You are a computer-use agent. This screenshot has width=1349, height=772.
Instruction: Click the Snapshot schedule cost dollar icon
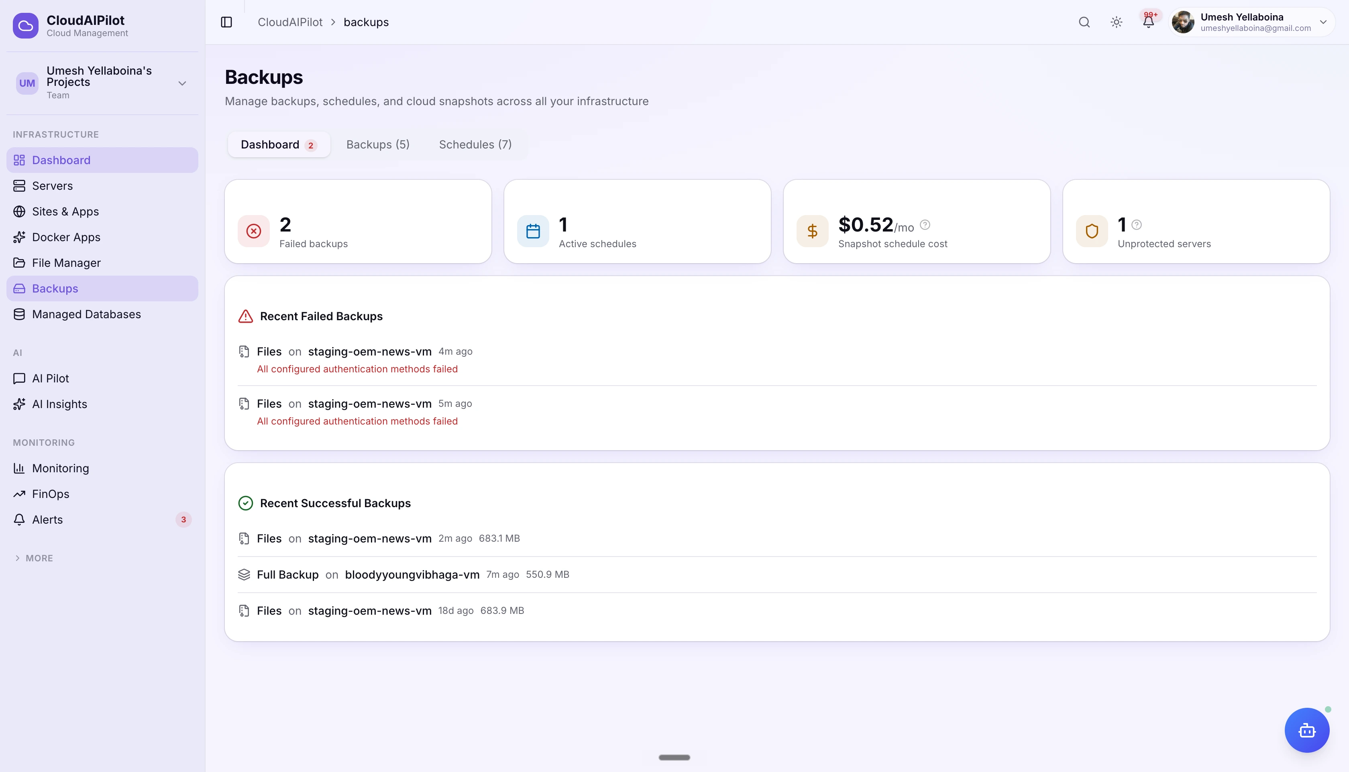[x=812, y=231]
